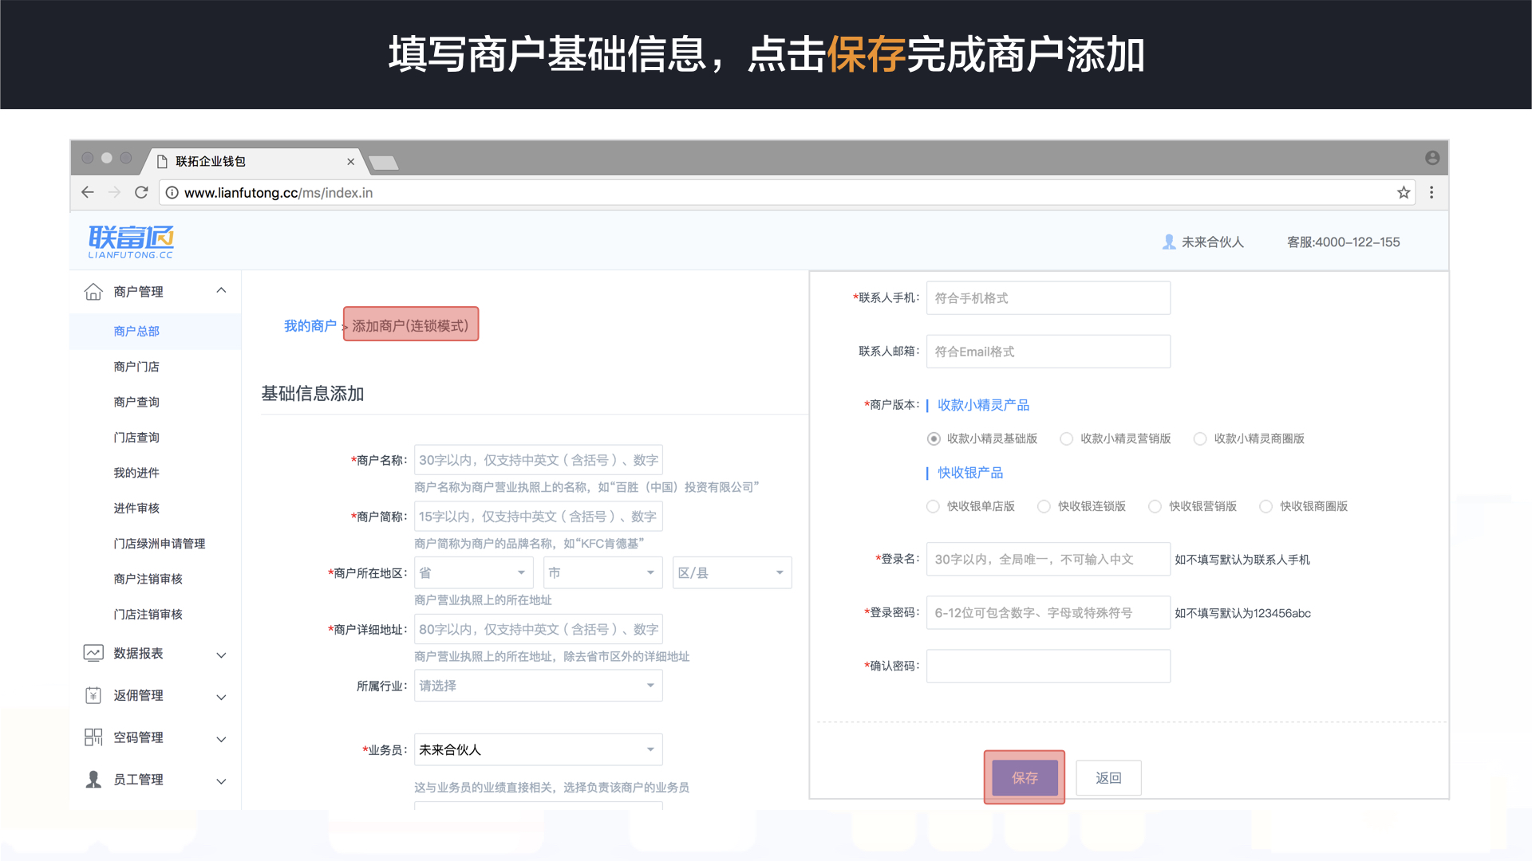This screenshot has height=861, width=1532.
Task: Click the 数据报表 chart icon
Action: pyautogui.click(x=93, y=653)
